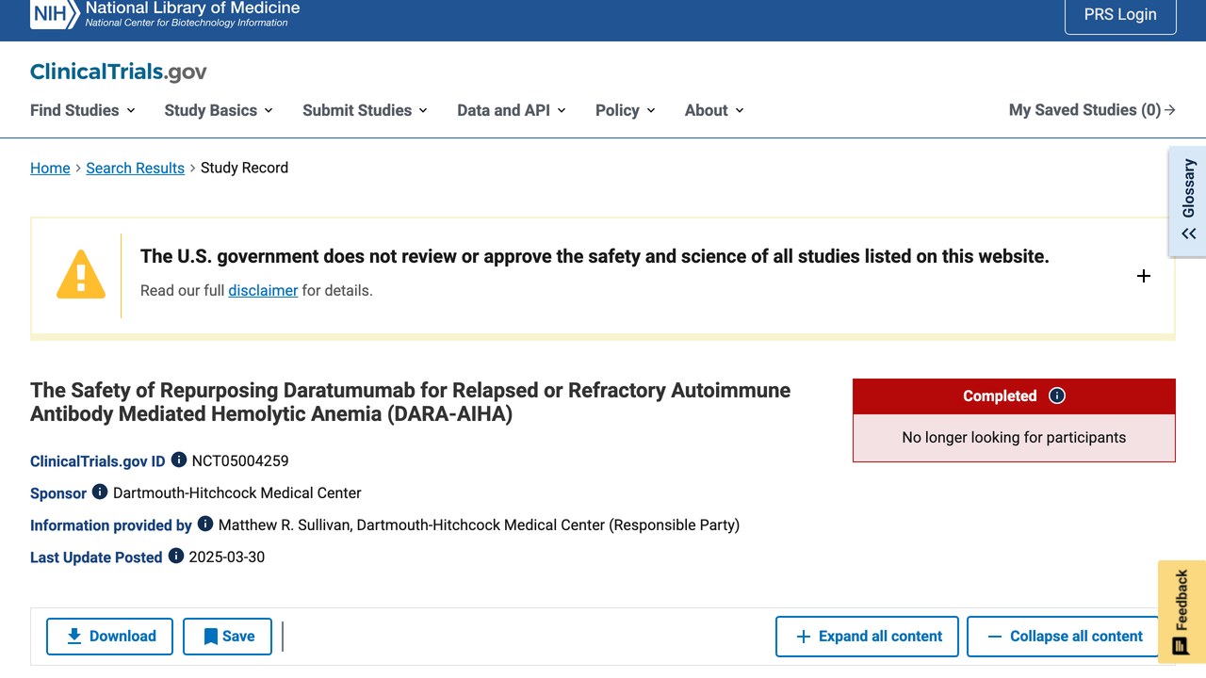
Task: Return to Search Results breadcrumb
Action: click(135, 168)
